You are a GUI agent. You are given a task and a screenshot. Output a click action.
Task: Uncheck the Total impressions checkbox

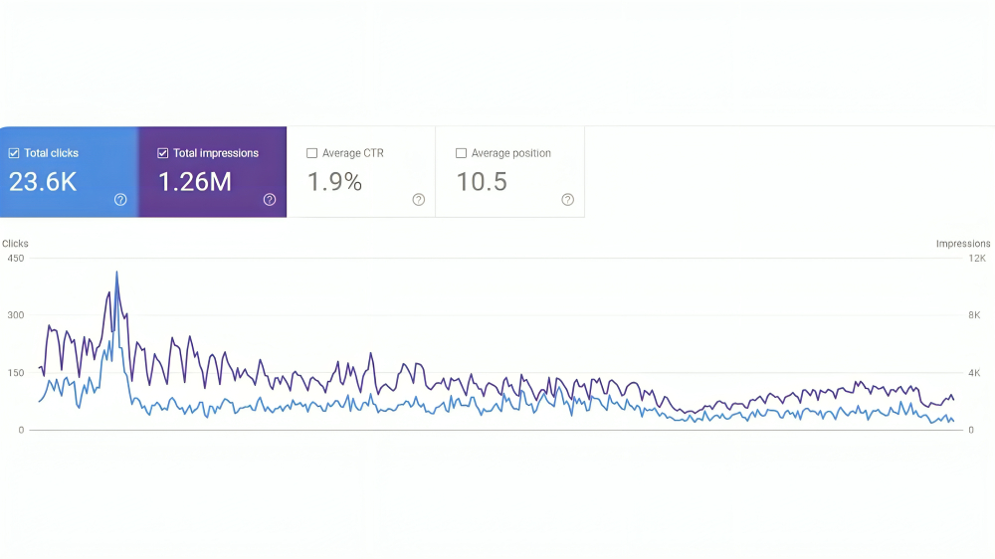coord(163,153)
